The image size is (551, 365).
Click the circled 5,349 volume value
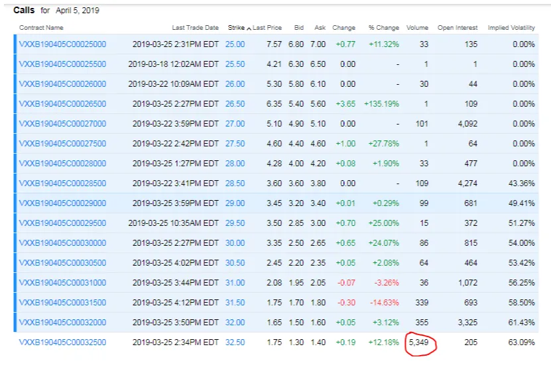pos(418,342)
